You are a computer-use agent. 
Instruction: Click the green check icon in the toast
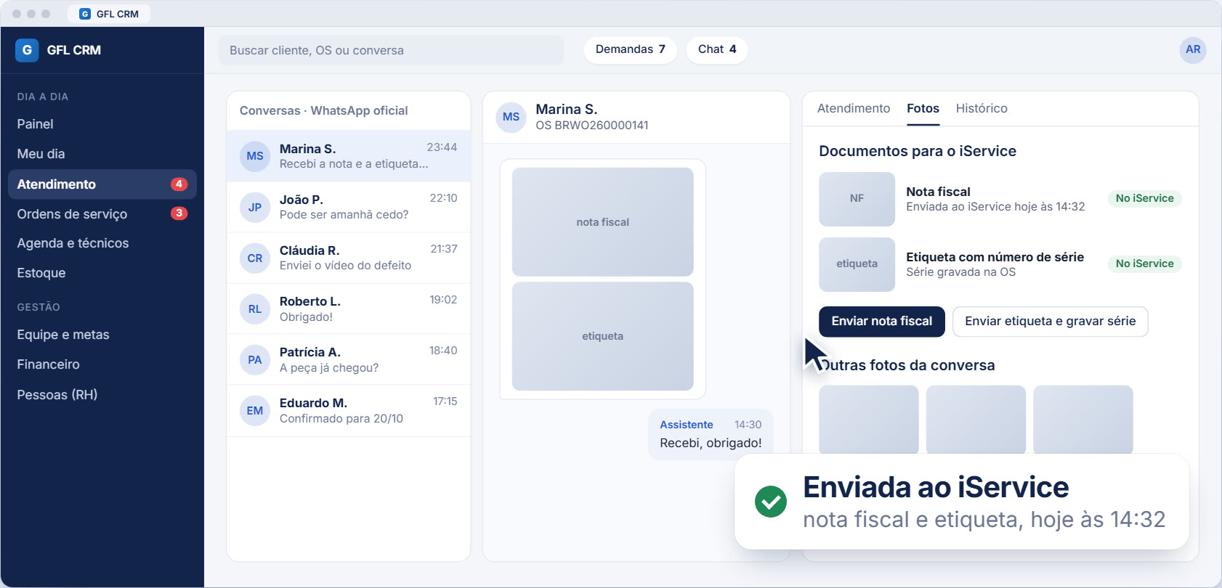click(x=771, y=502)
